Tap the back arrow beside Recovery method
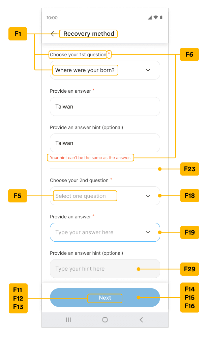The width and height of the screenshot is (209, 338). [52, 34]
